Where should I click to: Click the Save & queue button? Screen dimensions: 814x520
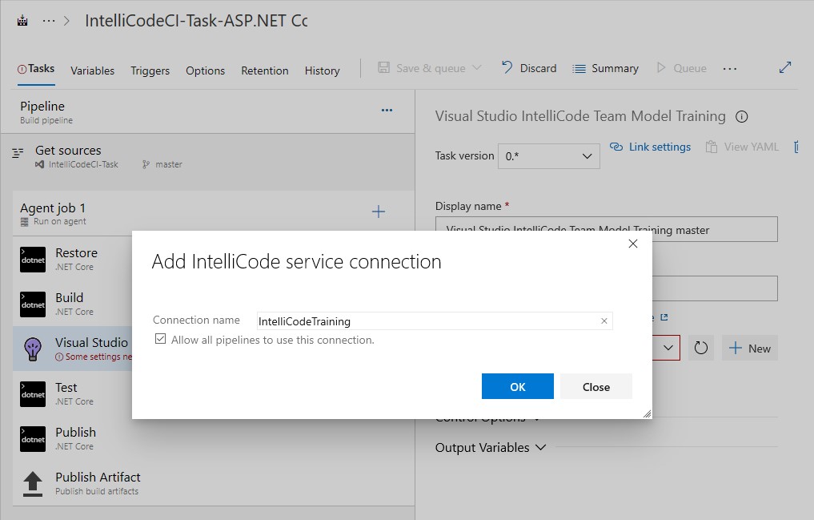pos(421,68)
